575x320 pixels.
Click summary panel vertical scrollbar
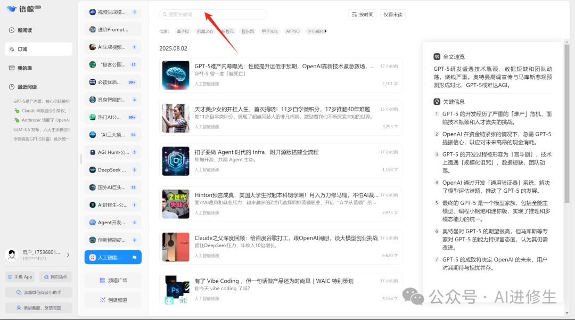pyautogui.click(x=566, y=125)
